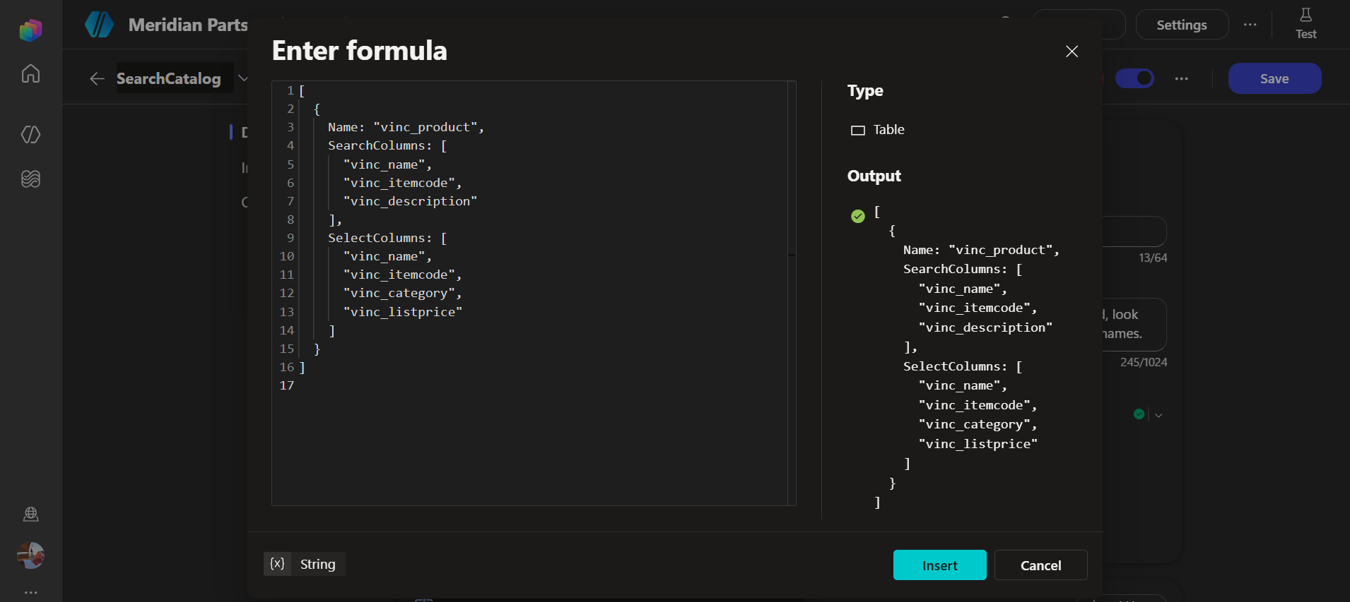Click editor line 9 SelectColumns
The height and width of the screenshot is (602, 1350).
(x=387, y=238)
